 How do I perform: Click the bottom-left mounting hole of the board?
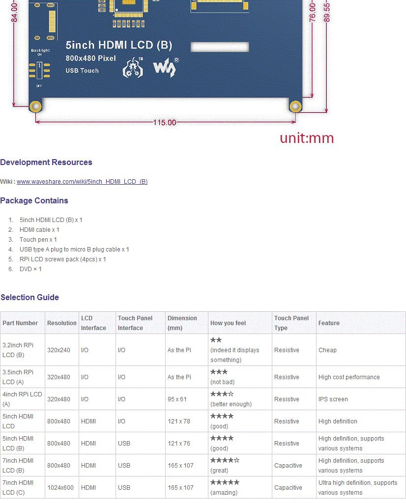click(x=35, y=106)
